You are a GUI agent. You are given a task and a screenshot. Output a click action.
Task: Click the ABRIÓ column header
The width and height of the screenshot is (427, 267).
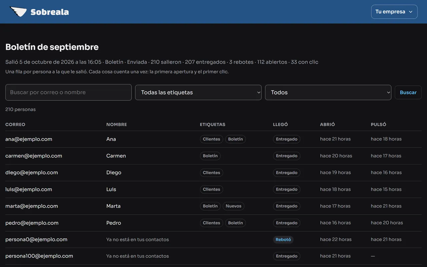tap(328, 124)
